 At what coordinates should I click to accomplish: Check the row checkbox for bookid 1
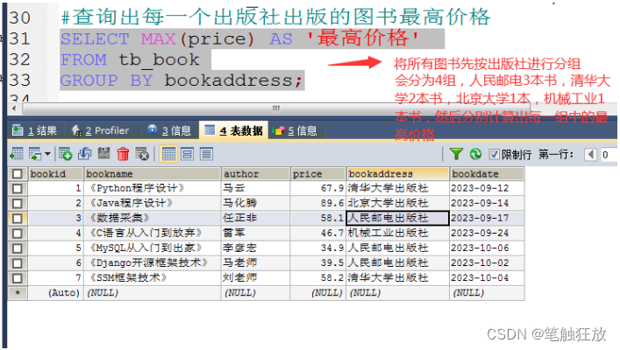click(17, 189)
